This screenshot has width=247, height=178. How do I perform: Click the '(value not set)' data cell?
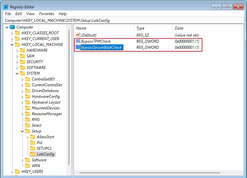187,35
